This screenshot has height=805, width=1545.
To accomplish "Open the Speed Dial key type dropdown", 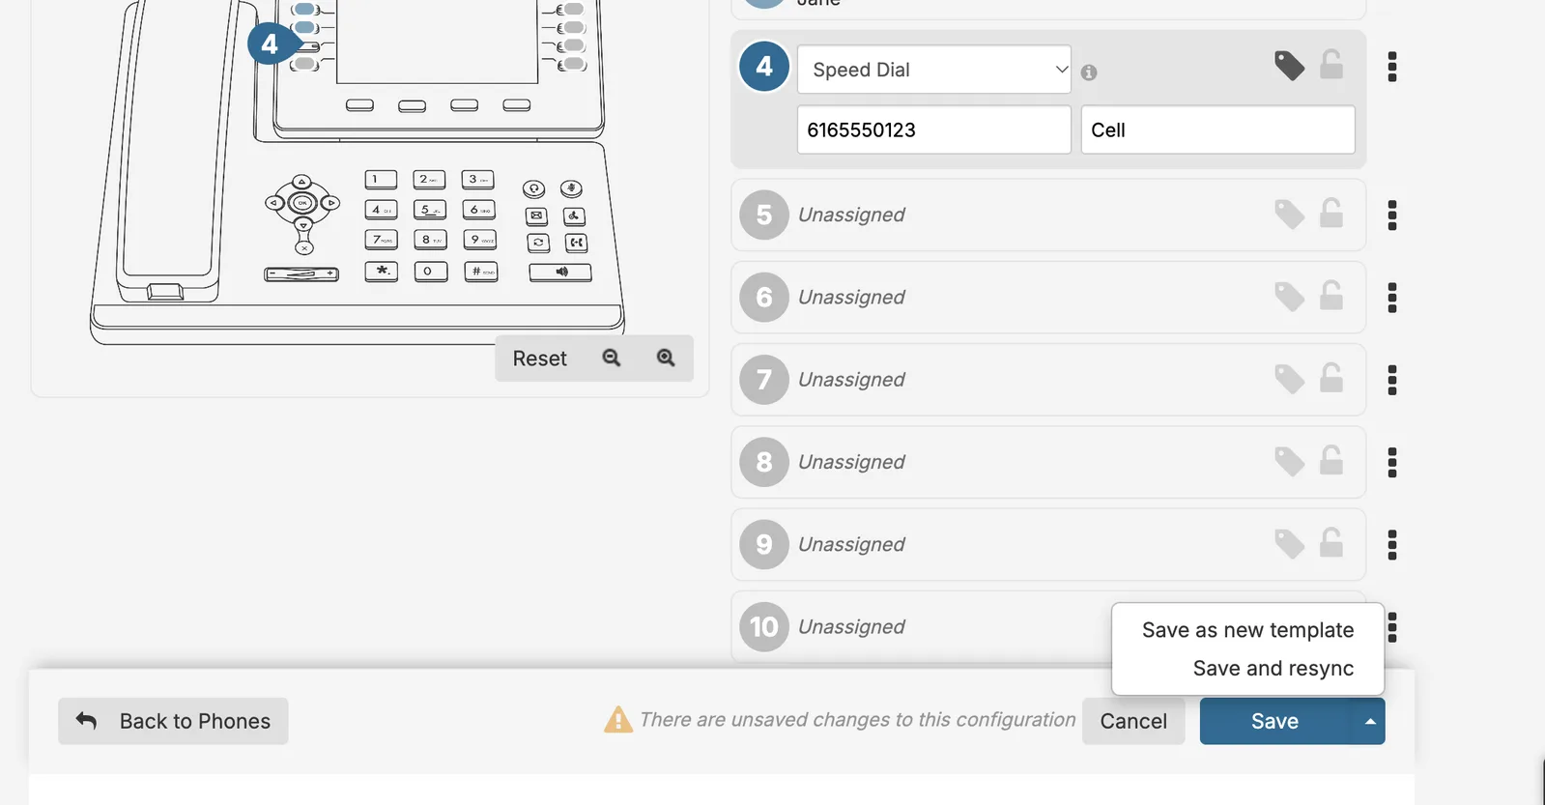I will pos(934,70).
